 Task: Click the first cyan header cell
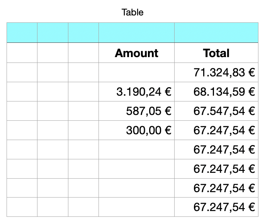tap(22, 32)
